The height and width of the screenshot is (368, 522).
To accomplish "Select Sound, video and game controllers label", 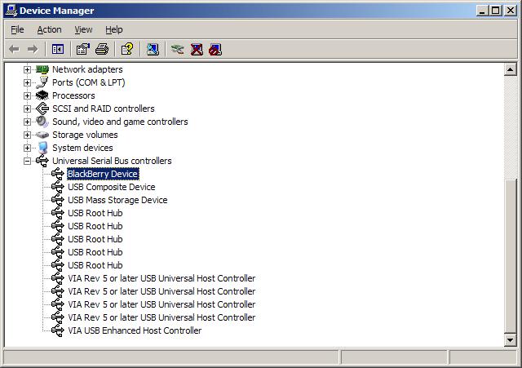I will click(120, 122).
